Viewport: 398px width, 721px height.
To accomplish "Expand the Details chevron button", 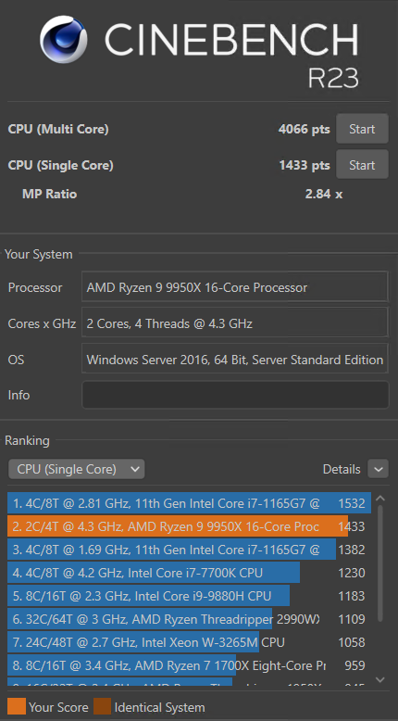I will coord(378,470).
